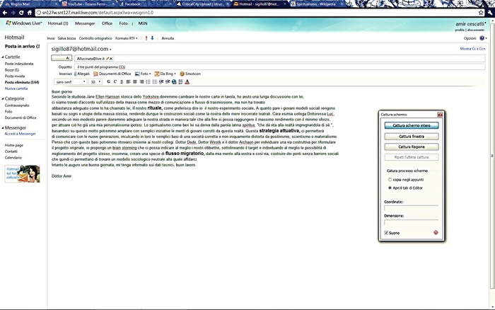Insert Documenti di Office
Screen dimensions: 495x310
click(112, 74)
